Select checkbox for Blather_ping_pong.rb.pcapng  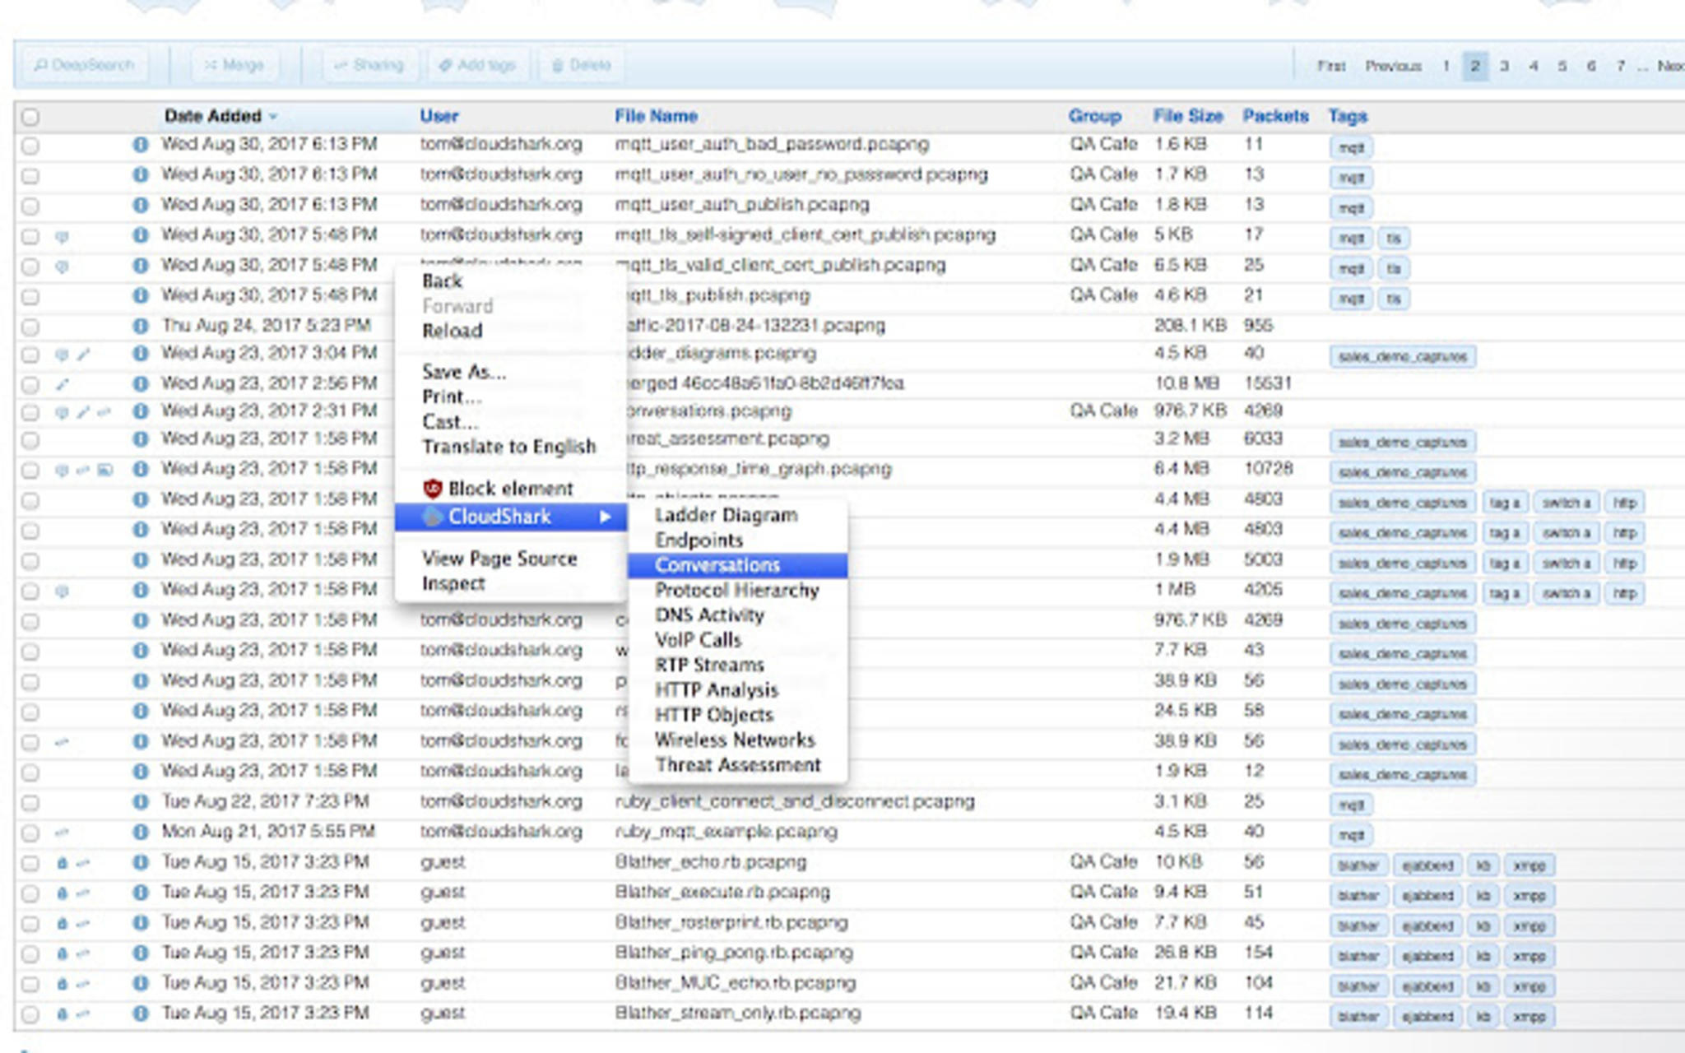pos(30,954)
